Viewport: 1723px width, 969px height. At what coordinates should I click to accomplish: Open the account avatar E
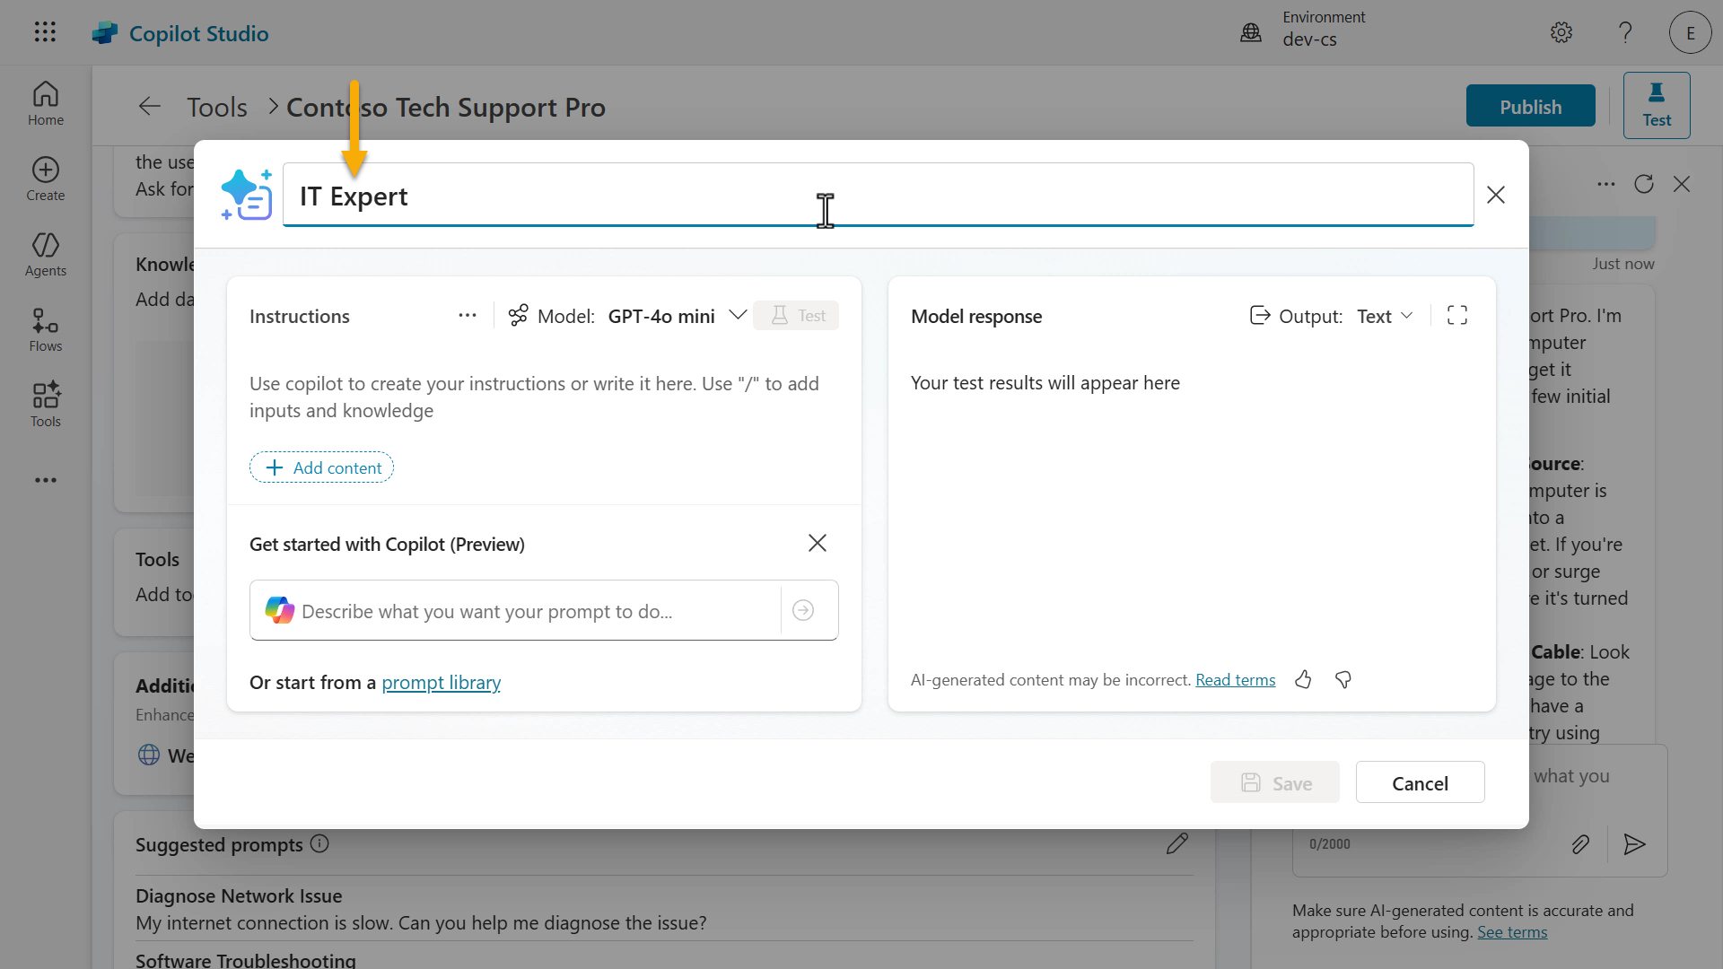click(x=1690, y=33)
